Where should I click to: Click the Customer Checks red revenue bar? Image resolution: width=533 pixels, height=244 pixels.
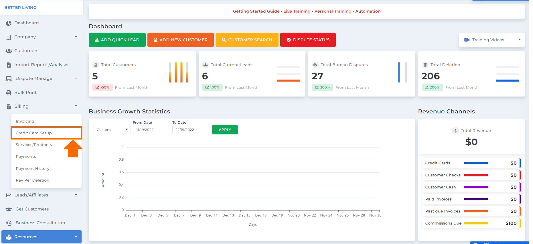[x=476, y=175]
